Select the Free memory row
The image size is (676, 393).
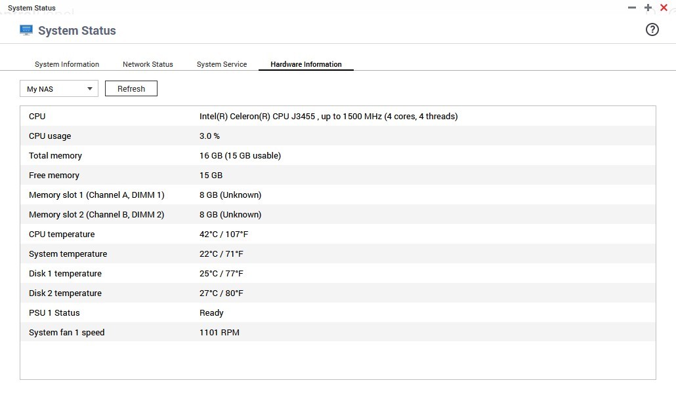338,176
